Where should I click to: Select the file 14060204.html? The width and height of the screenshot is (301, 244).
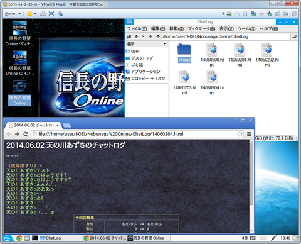coord(212,83)
